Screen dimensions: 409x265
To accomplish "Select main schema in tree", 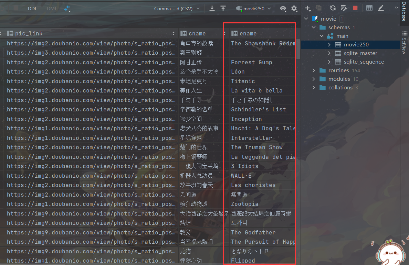I will [x=342, y=36].
